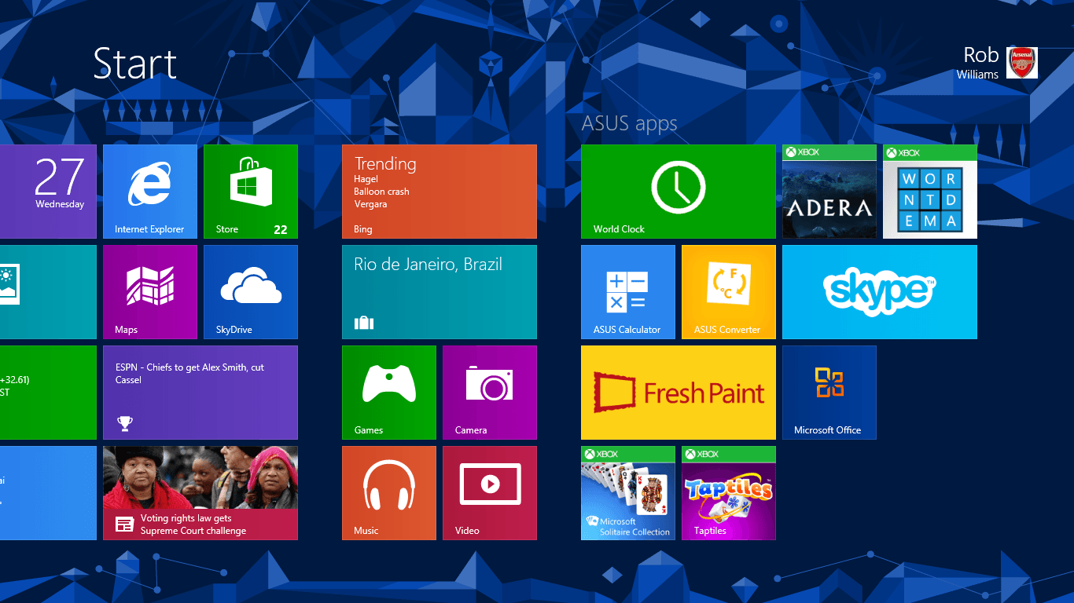Open the Fresh Paint tile
Image resolution: width=1074 pixels, height=603 pixels.
(x=679, y=392)
